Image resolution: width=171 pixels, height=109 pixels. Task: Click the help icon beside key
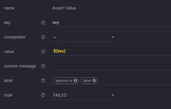43,23
